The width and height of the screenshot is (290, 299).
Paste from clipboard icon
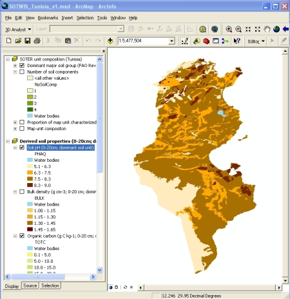(68, 41)
